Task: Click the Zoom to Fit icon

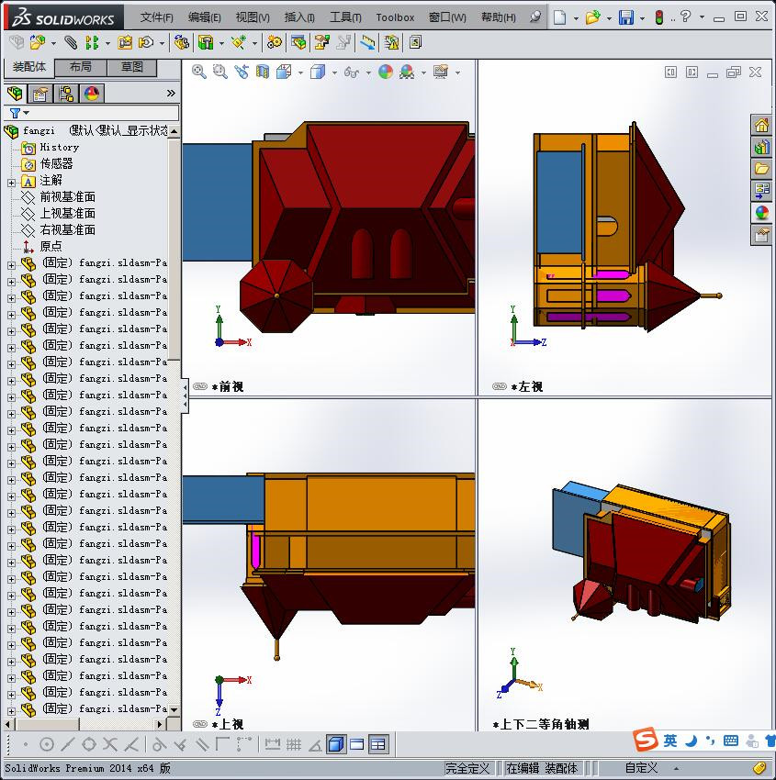Action: point(199,72)
